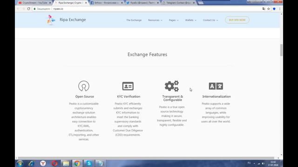Open the translate page icon in address bar
The image size is (298, 167).
264,9
